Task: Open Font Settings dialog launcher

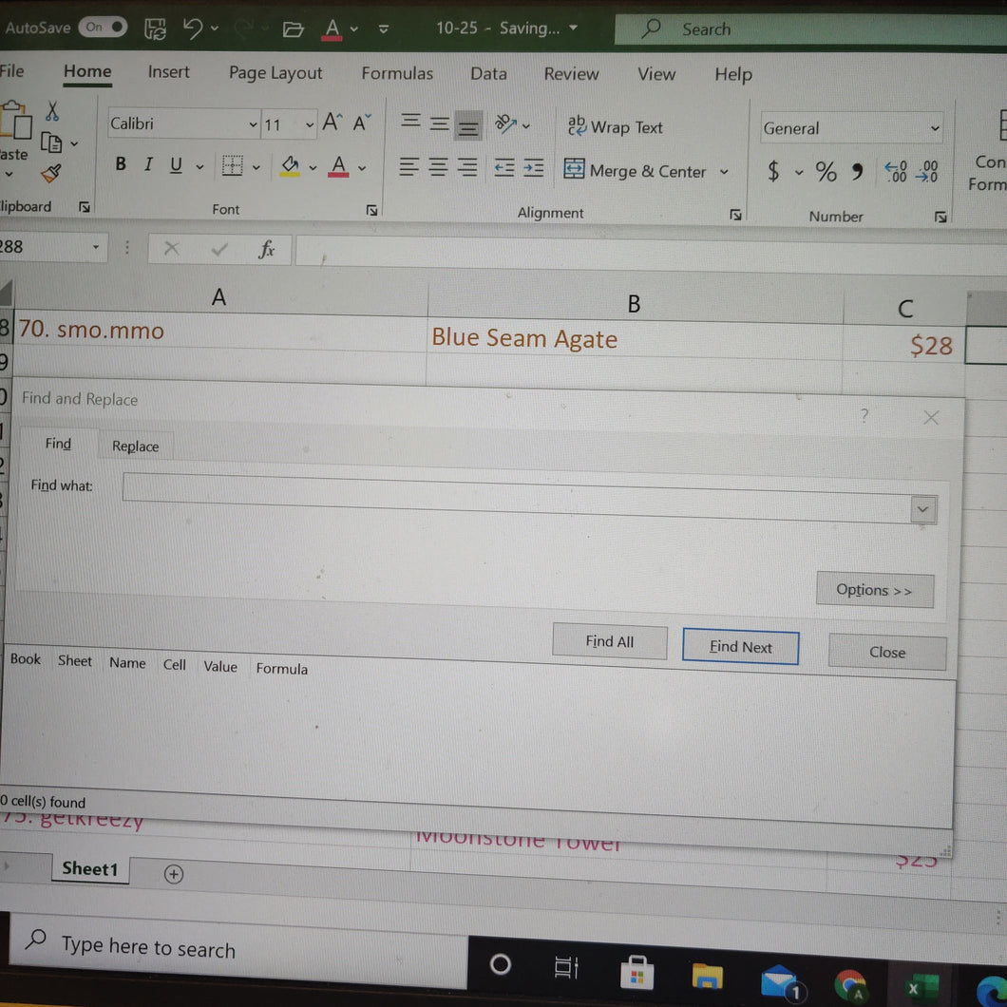Action: (x=371, y=210)
